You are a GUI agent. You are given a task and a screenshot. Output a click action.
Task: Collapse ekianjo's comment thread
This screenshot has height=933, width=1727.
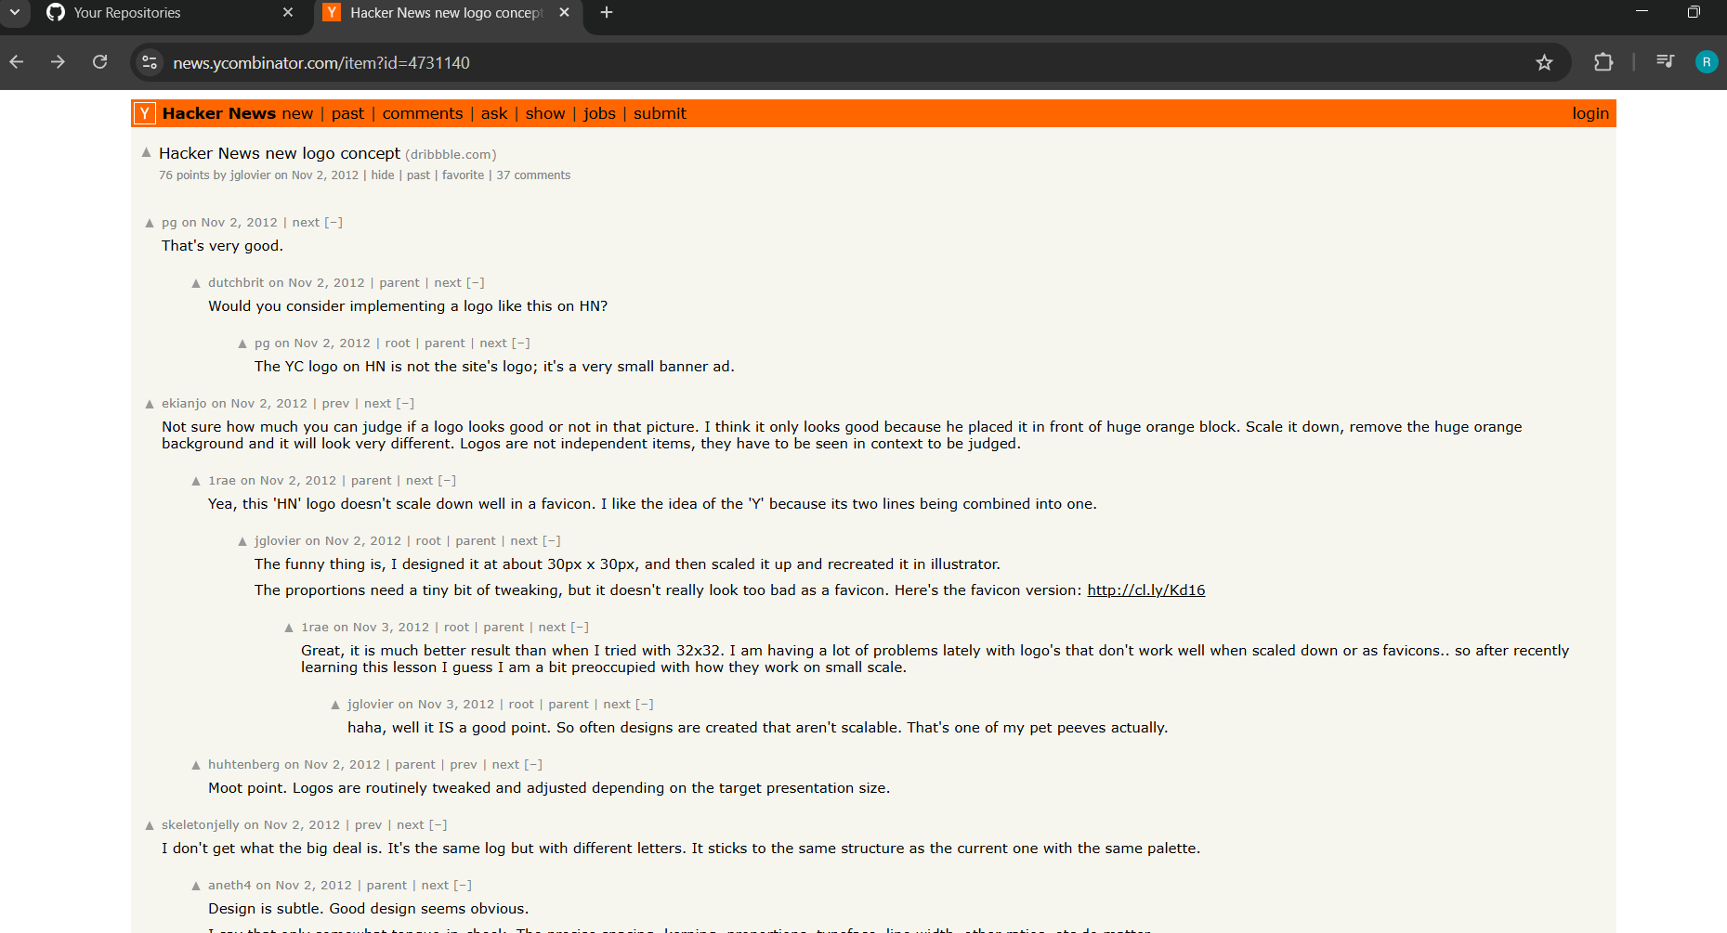406,404
